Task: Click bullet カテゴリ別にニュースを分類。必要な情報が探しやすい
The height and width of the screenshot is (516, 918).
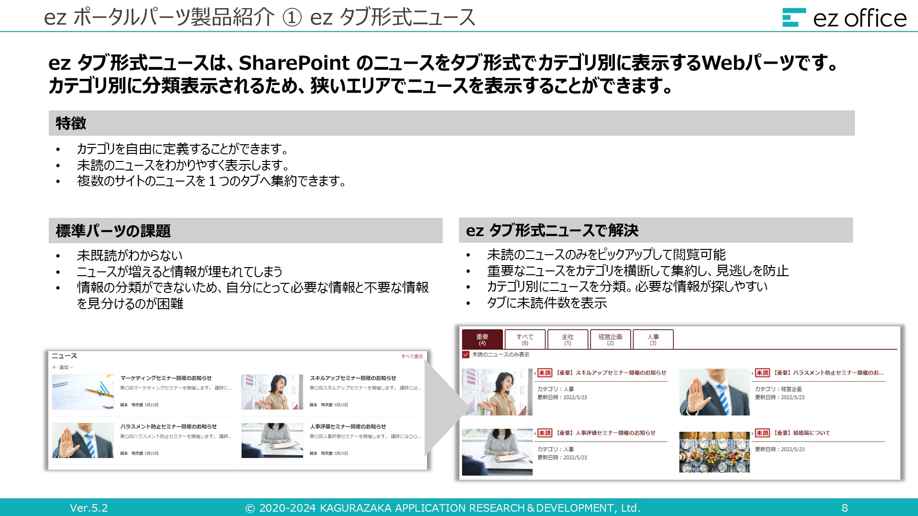Action: [x=627, y=287]
